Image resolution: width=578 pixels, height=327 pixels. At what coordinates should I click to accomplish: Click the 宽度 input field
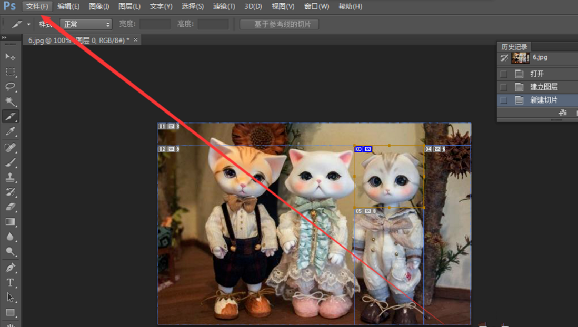[x=155, y=24]
